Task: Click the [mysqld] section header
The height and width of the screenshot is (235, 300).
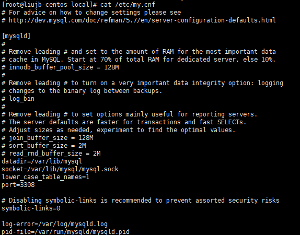Action: pos(16,36)
